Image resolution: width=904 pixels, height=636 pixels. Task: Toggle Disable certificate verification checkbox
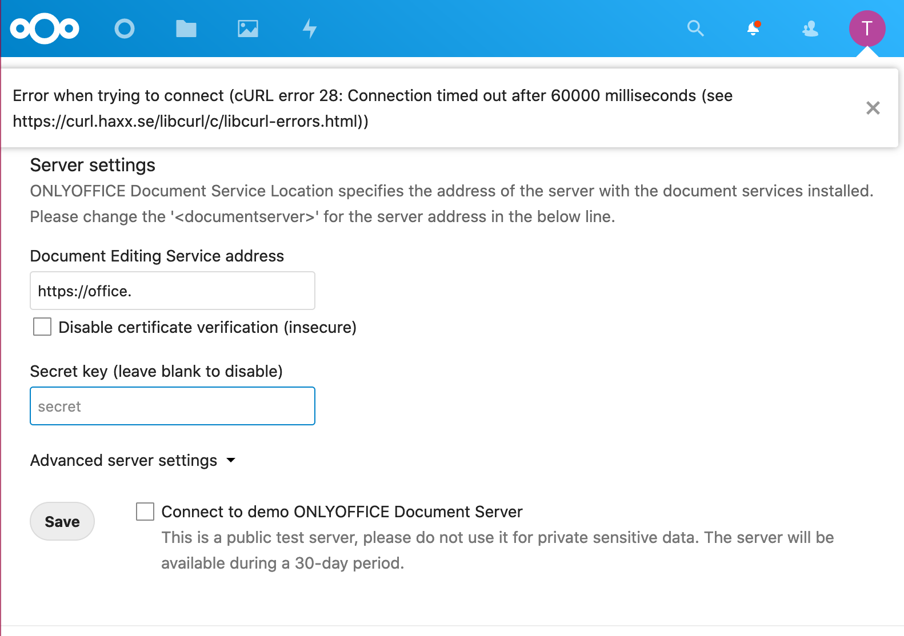(x=42, y=327)
